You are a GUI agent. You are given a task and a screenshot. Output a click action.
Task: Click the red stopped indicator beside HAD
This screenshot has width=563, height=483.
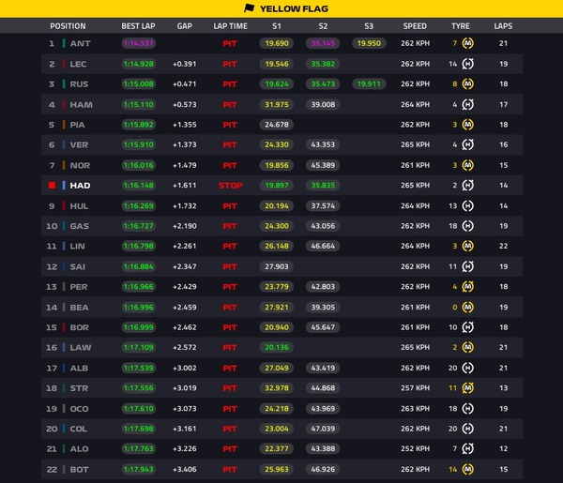point(52,185)
